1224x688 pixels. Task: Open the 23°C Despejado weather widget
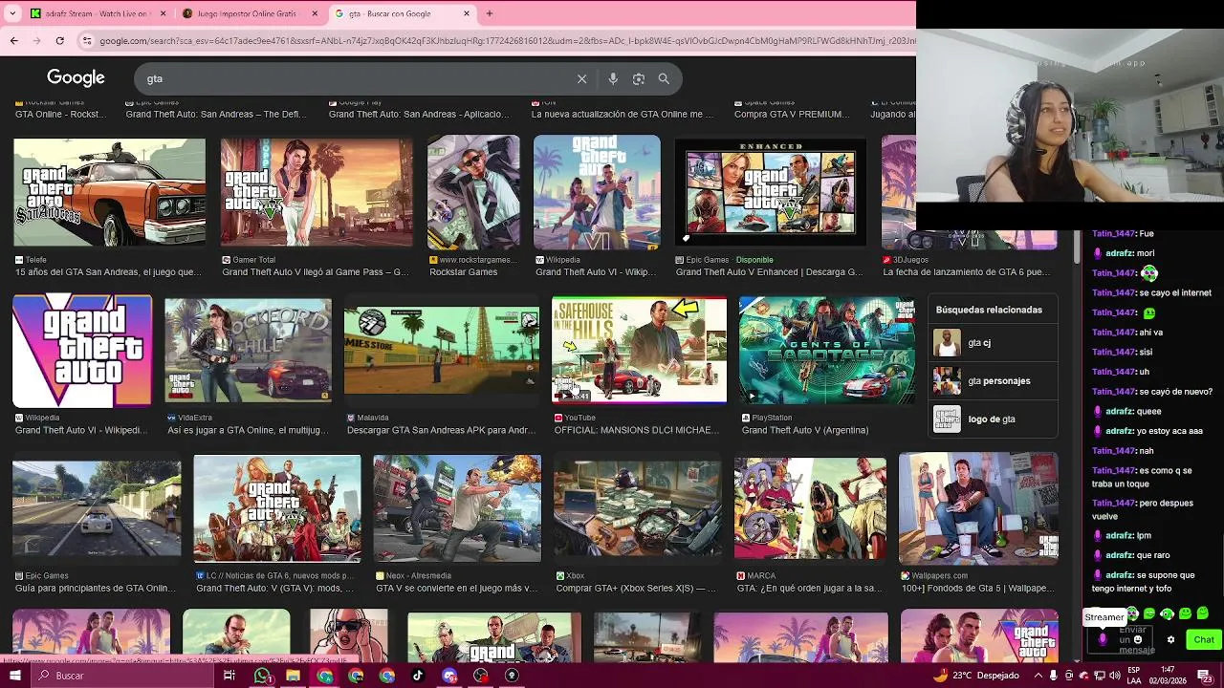974,676
